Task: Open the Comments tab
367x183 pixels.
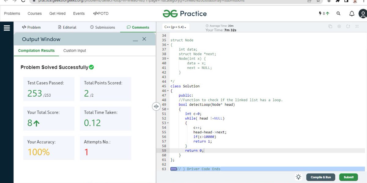Action: pos(138,27)
